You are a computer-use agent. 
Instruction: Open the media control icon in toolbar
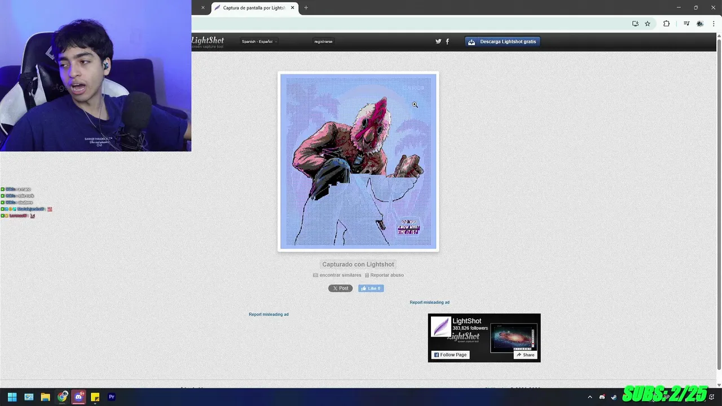686,24
